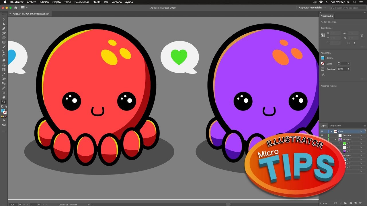
Task: Select the Ellipse tool
Action: (4, 37)
